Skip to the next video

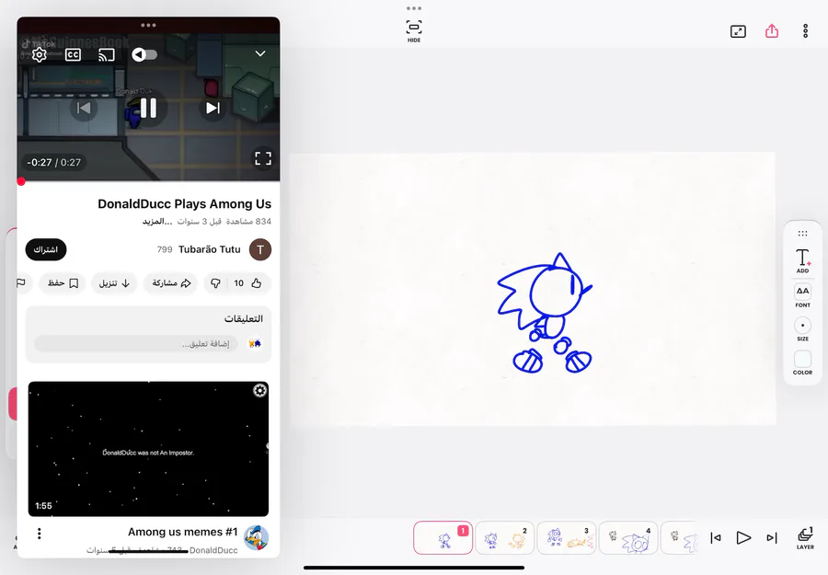pos(213,108)
